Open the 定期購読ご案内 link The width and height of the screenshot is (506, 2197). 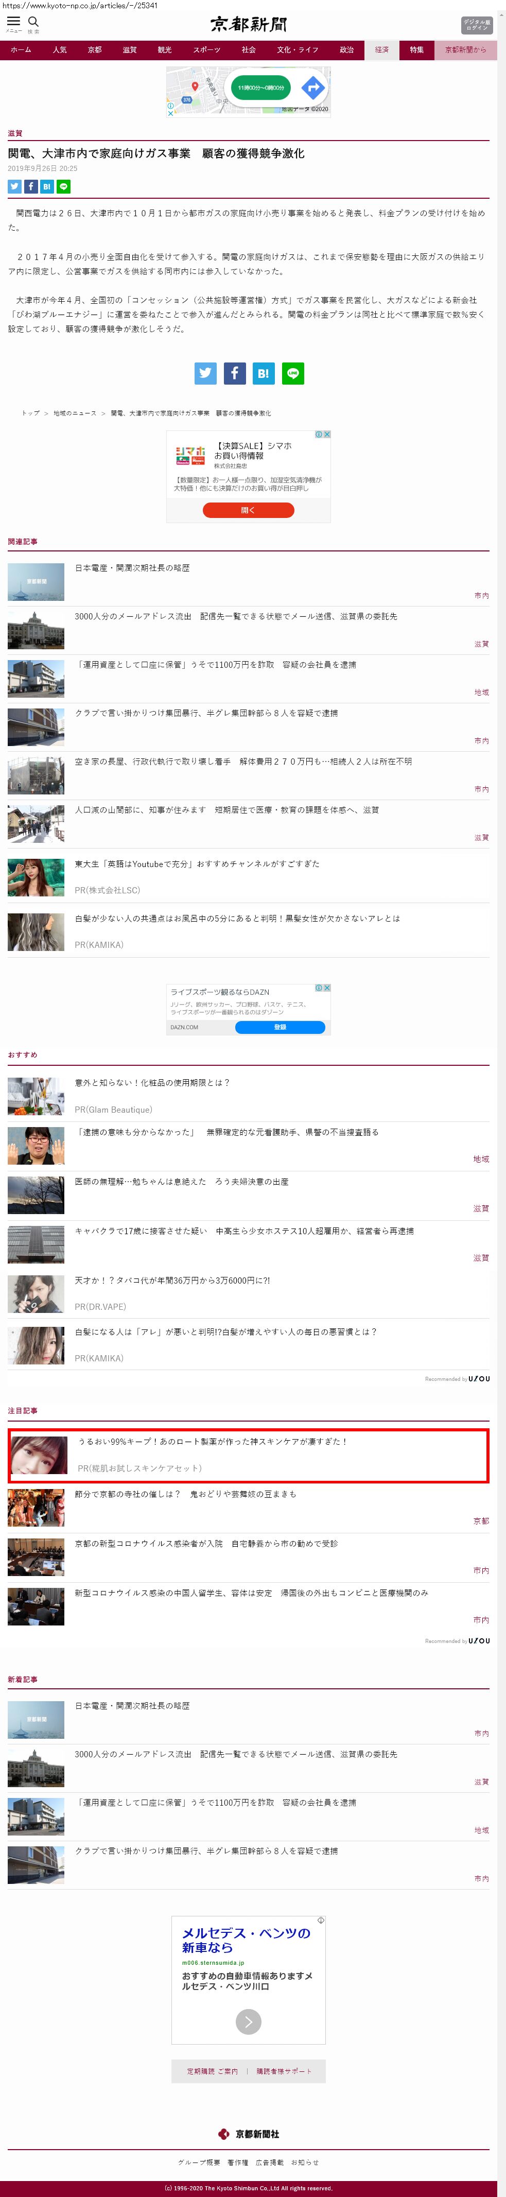(x=213, y=2072)
